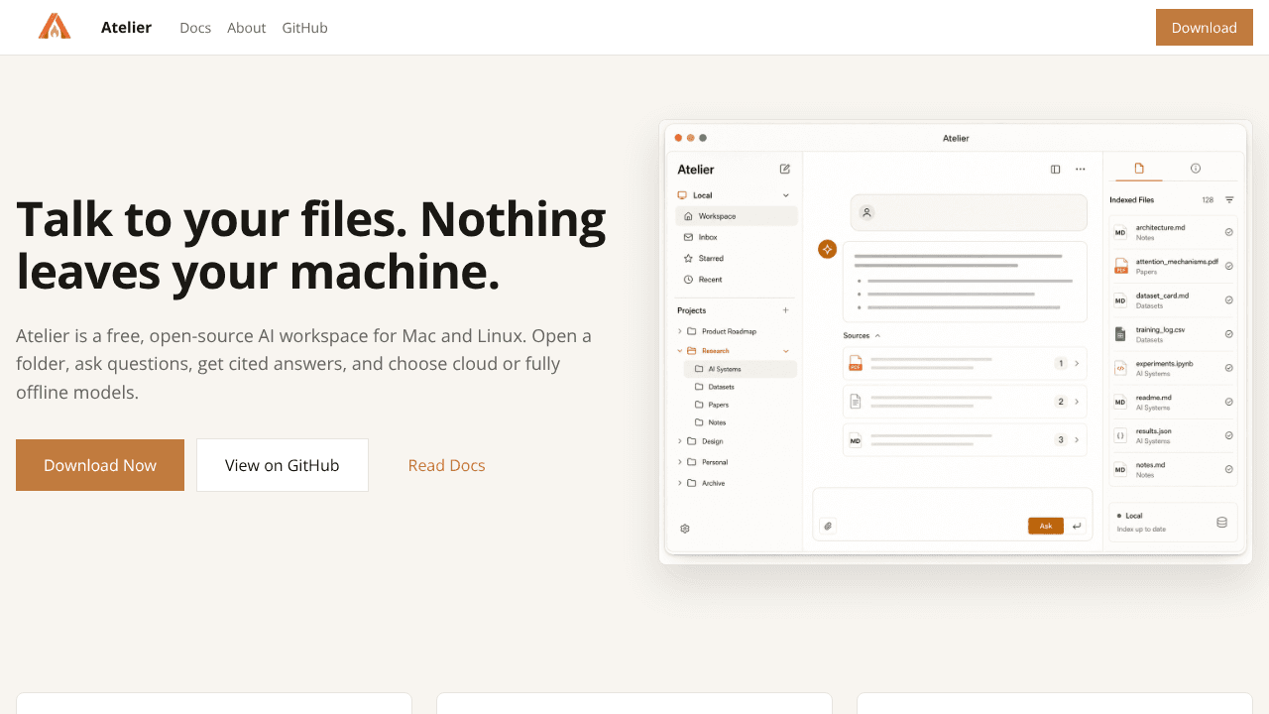Click the Download Now button

(x=100, y=465)
